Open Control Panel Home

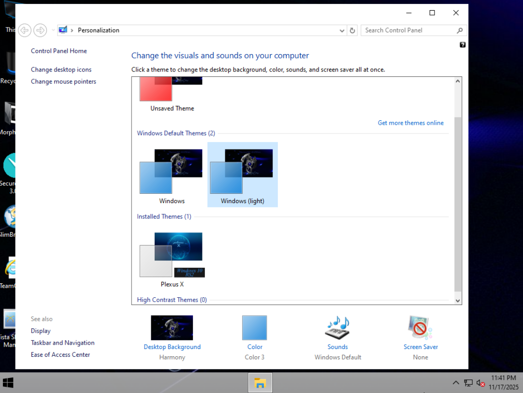(58, 51)
